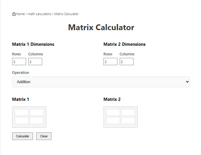The width and height of the screenshot is (201, 155).
Task: Go to math calculators breadcrumb link
Action: pyautogui.click(x=39, y=14)
